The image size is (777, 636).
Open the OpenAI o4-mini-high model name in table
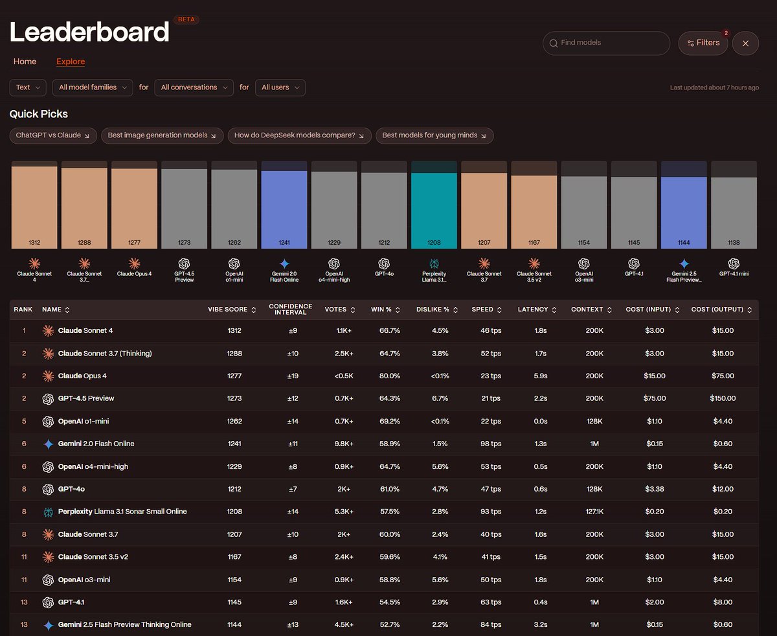93,466
